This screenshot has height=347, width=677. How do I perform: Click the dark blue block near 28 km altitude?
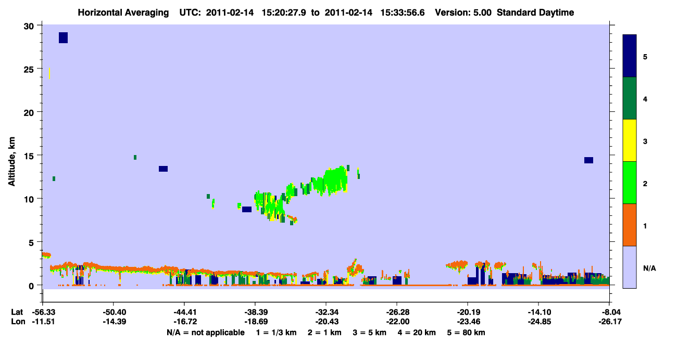63,37
